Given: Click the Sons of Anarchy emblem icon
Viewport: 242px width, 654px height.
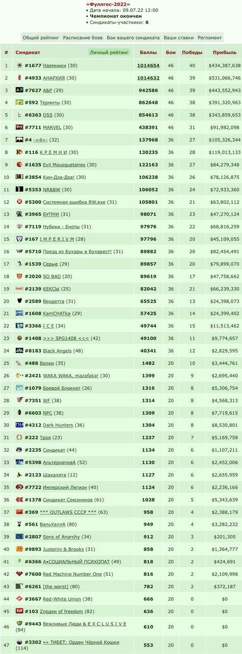Looking at the screenshot, I should tap(19, 536).
